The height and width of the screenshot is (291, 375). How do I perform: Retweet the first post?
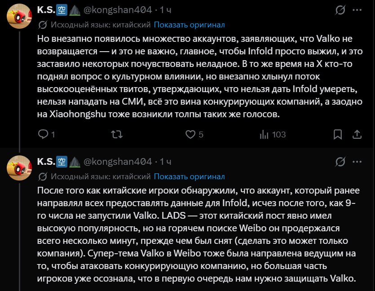pyautogui.click(x=117, y=134)
